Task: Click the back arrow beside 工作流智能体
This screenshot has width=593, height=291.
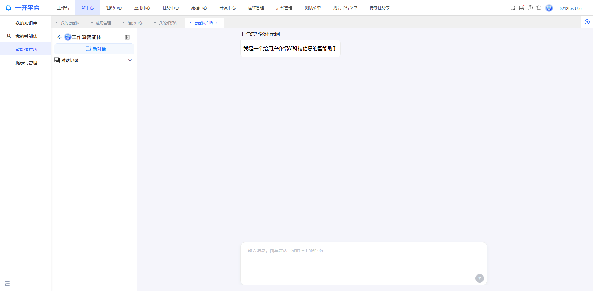Action: tap(60, 37)
